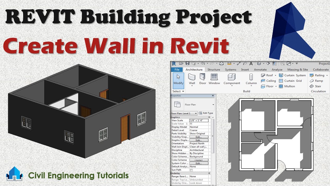This screenshot has height=186, width=330.
Task: Click the View Scale value field
Action: (x=199, y=120)
